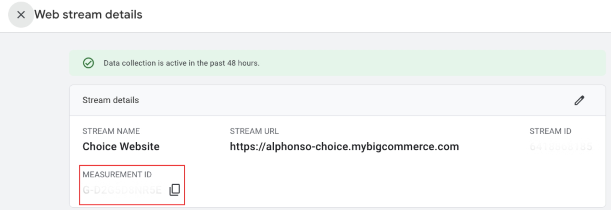The image size is (611, 210).
Task: Click the STREAM URL field label
Action: tap(254, 131)
